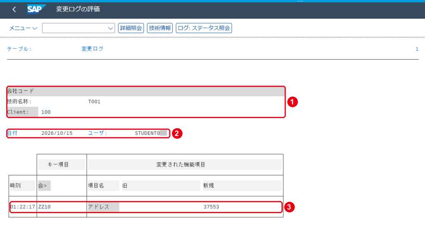Viewport: 425px width, 226px height.
Task: Open the メニュー dropdown menu
Action: 23,28
